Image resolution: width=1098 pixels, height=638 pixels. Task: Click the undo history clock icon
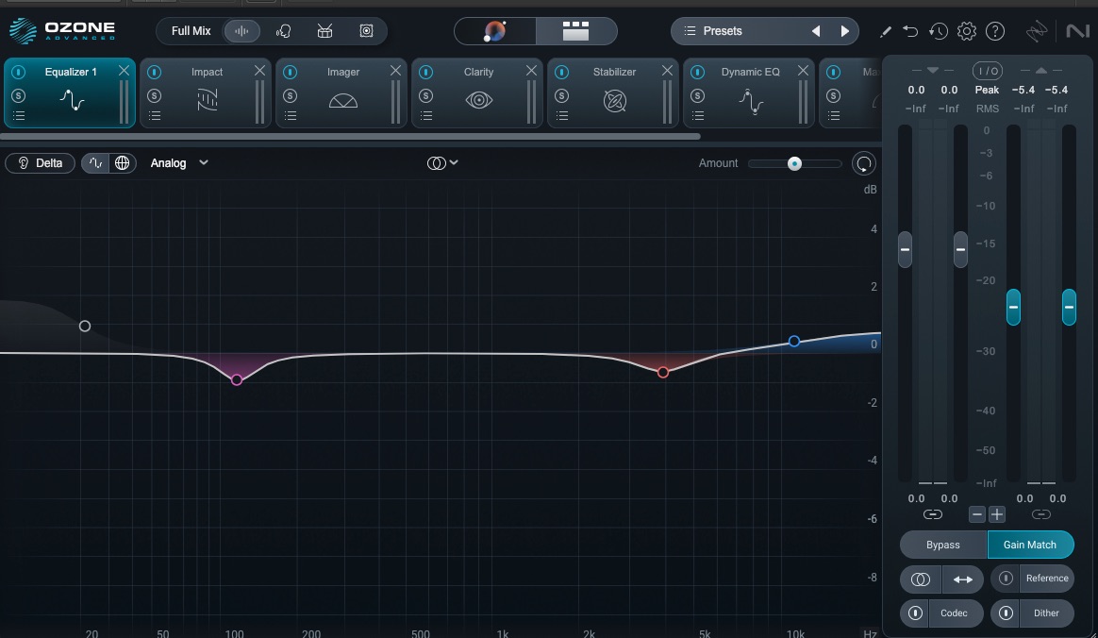[x=938, y=31]
